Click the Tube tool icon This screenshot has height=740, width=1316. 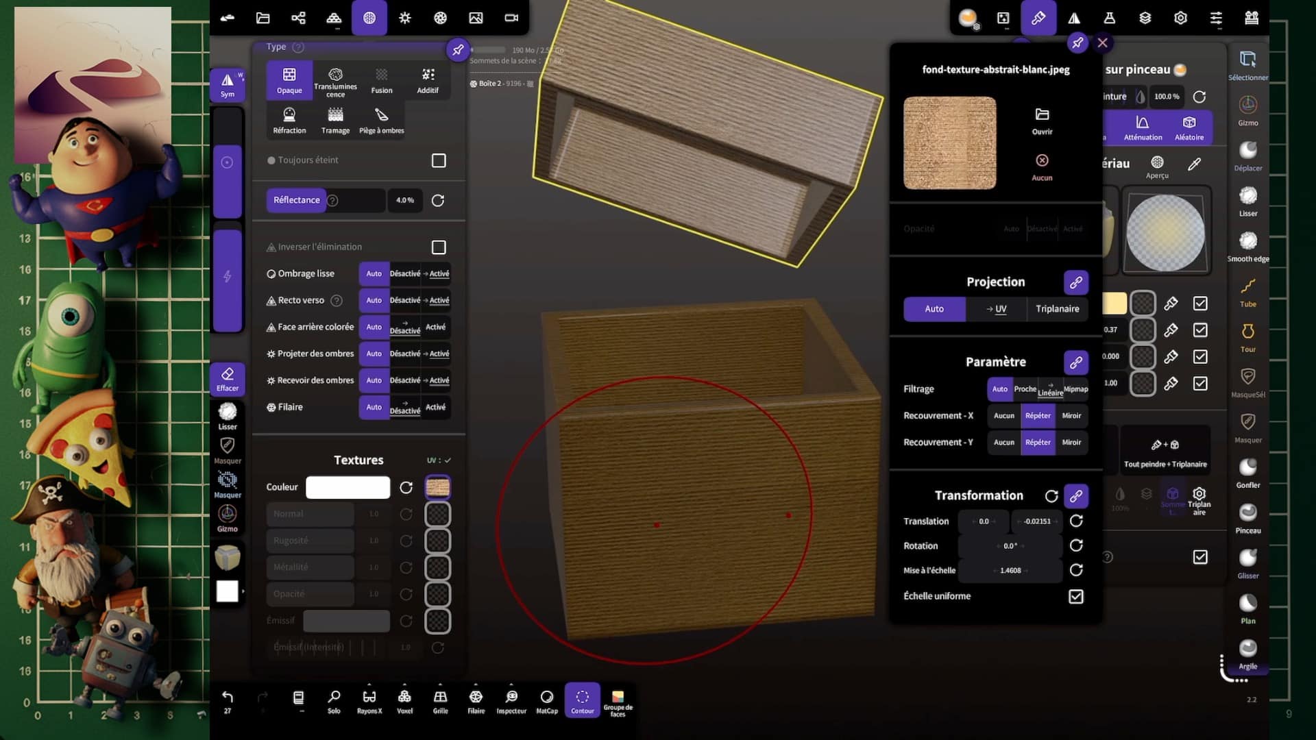pos(1247,291)
